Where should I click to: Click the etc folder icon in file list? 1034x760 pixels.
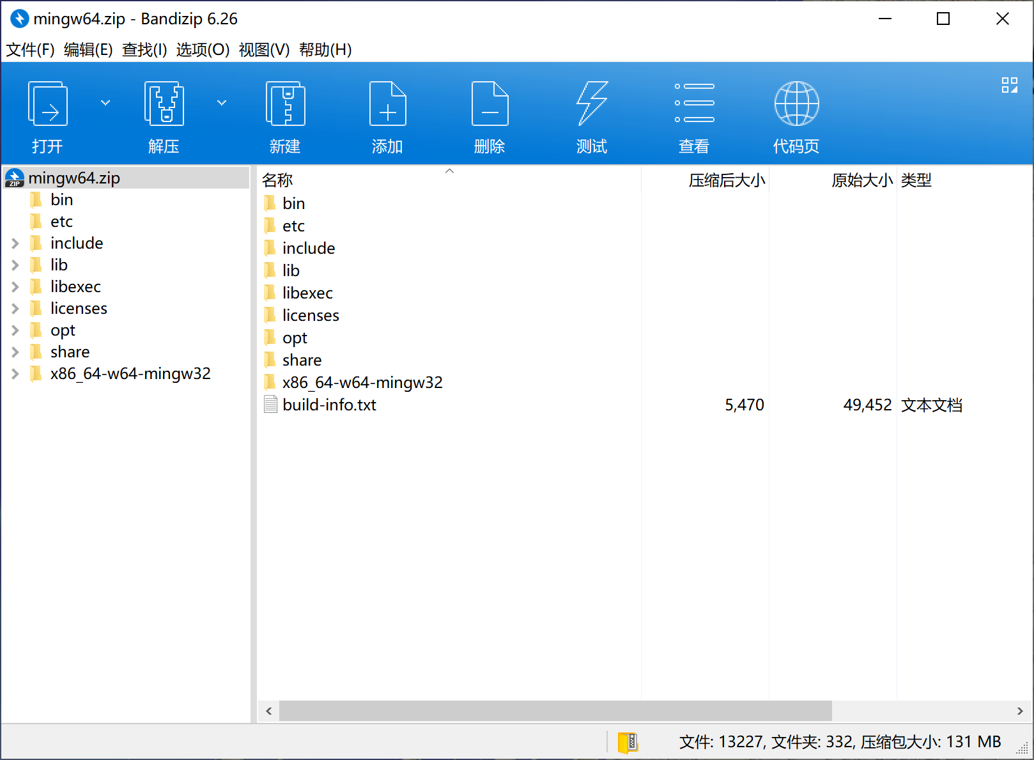coord(270,226)
